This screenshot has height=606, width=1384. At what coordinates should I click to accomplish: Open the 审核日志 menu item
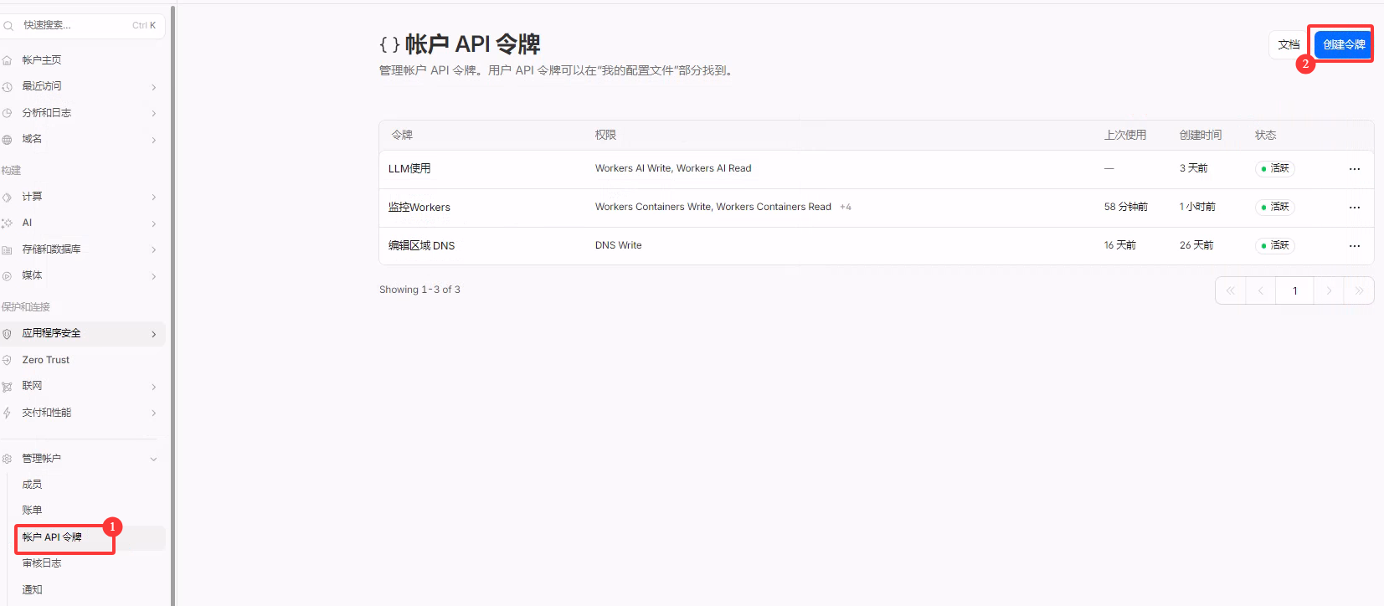click(x=42, y=563)
